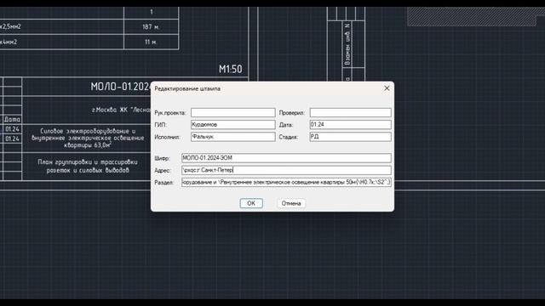This screenshot has height=306, width=545.
Task: Click the Стадия field with РД
Action: click(x=350, y=137)
